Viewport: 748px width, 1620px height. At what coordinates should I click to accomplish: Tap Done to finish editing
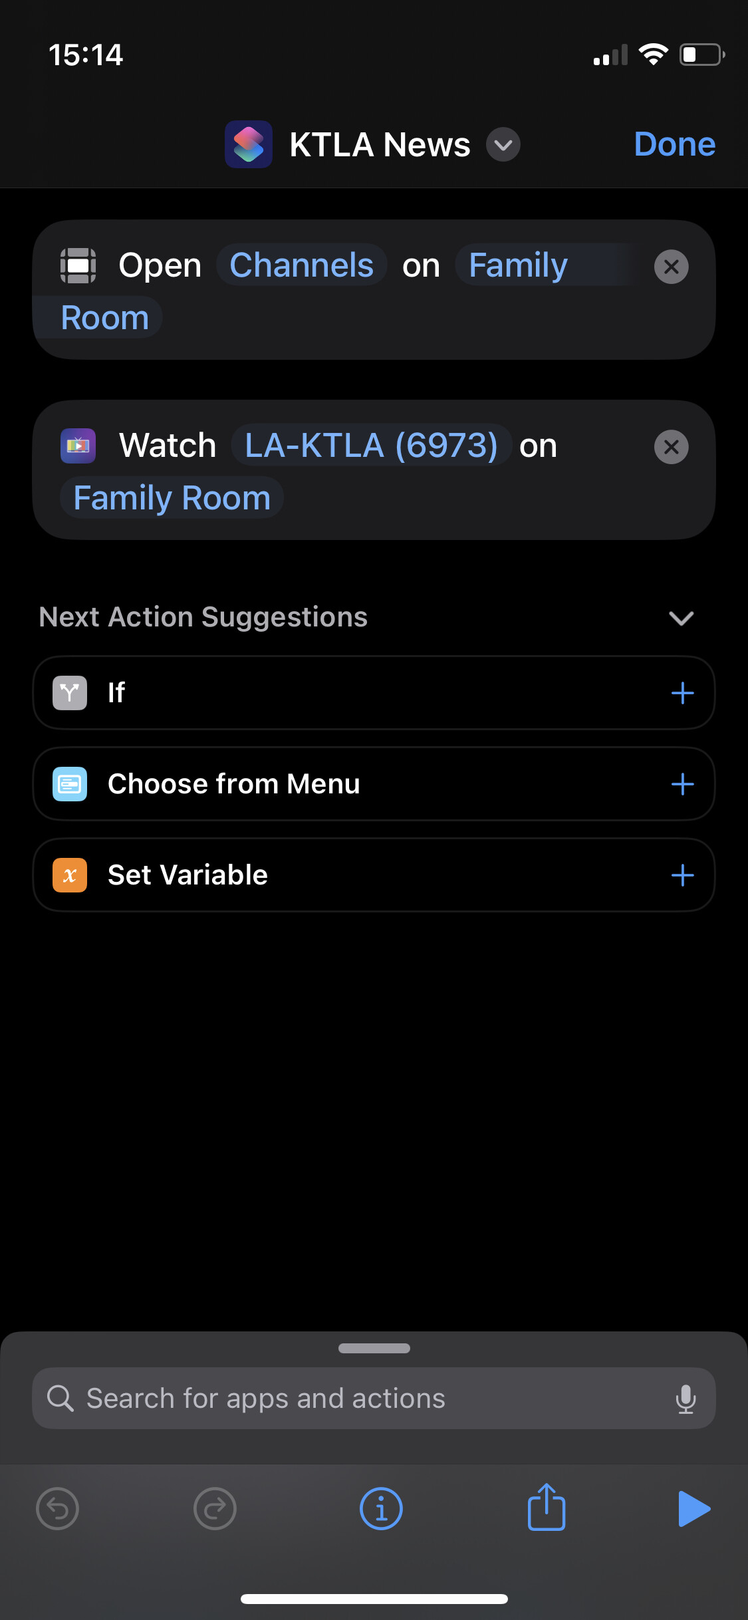click(674, 144)
